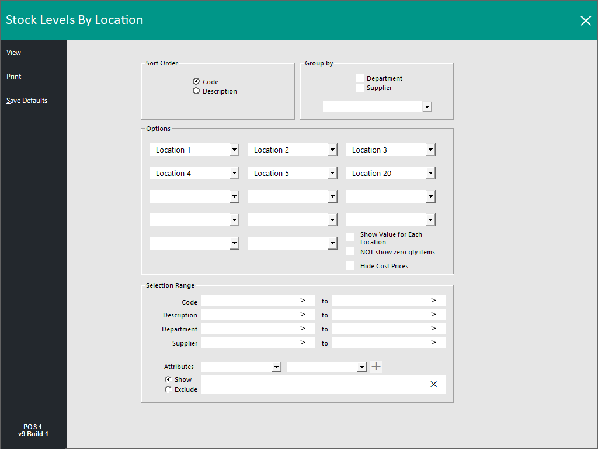
Task: Expand the Location 1 dropdown
Action: pyautogui.click(x=234, y=150)
